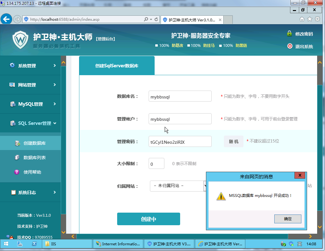Expand the 系统管理 sidebar menu
This screenshot has width=325, height=251.
(30, 66)
